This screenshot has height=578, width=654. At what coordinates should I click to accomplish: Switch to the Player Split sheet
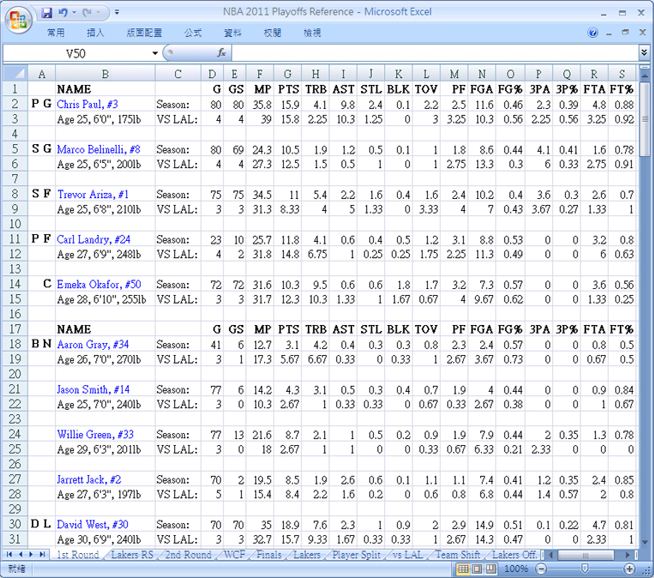(x=356, y=555)
